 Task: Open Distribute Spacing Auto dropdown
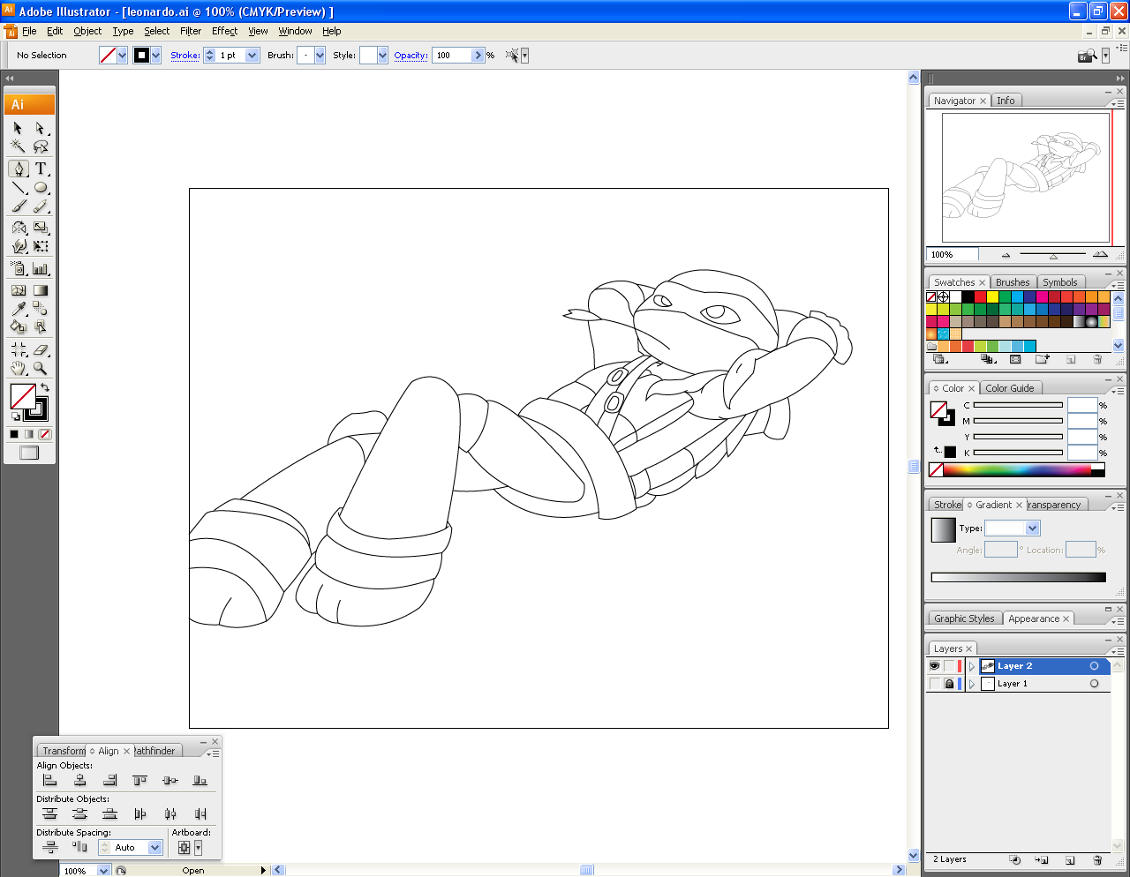pyautogui.click(x=155, y=848)
